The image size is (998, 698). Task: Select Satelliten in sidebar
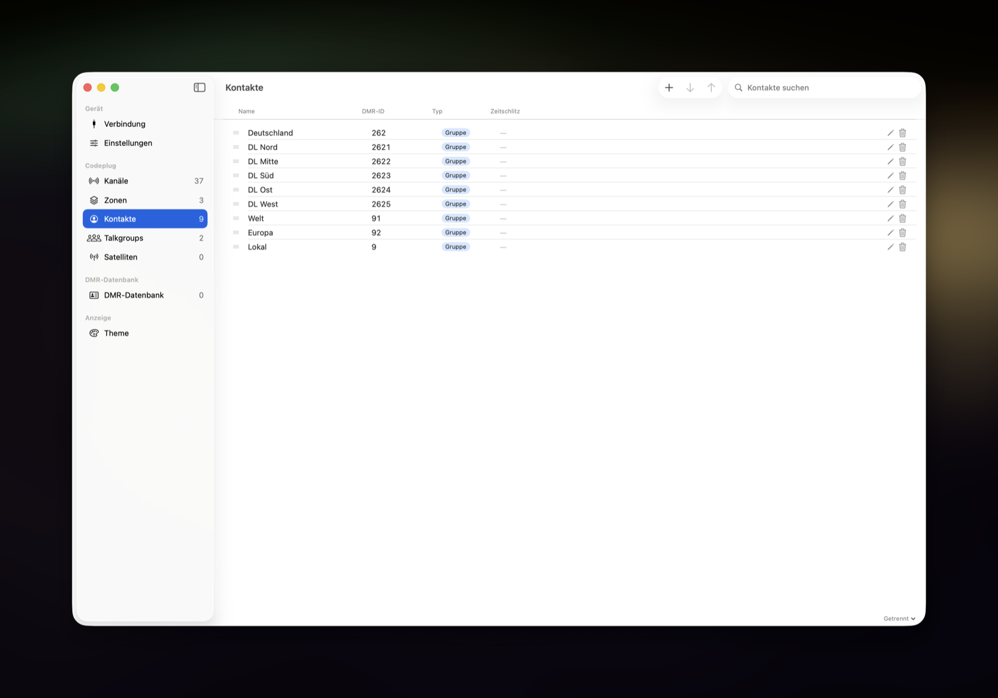tap(145, 257)
